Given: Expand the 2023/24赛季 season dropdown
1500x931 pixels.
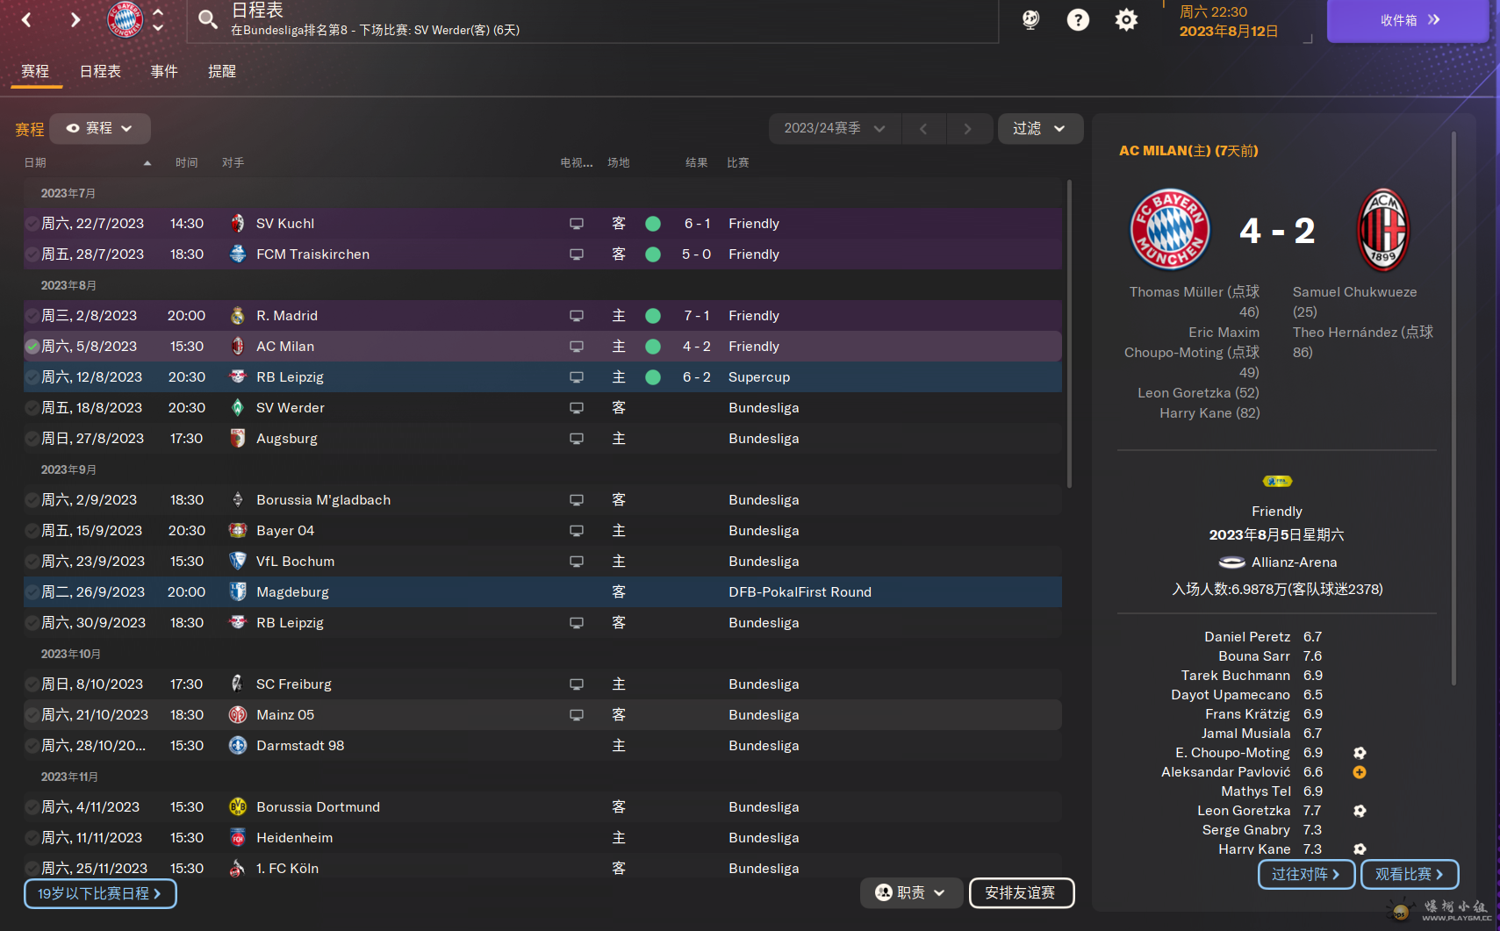Looking at the screenshot, I should click(x=835, y=128).
